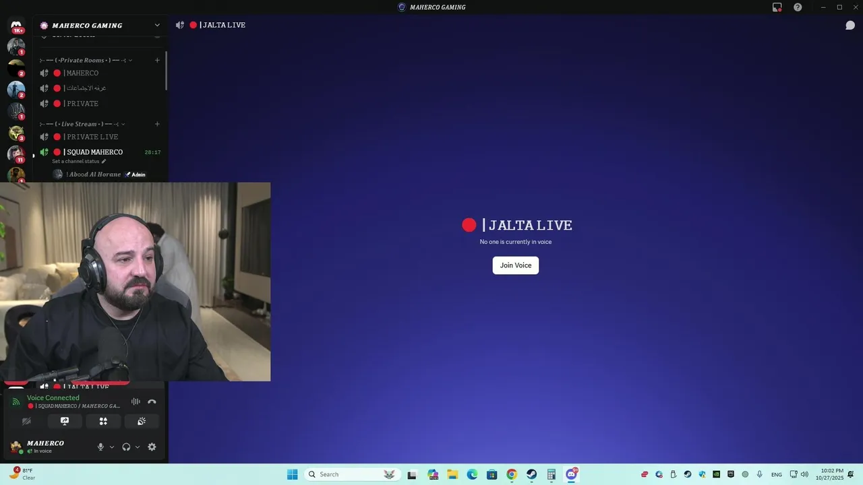863x485 pixels.
Task: Open Epic Games tray icon
Action: click(731, 474)
